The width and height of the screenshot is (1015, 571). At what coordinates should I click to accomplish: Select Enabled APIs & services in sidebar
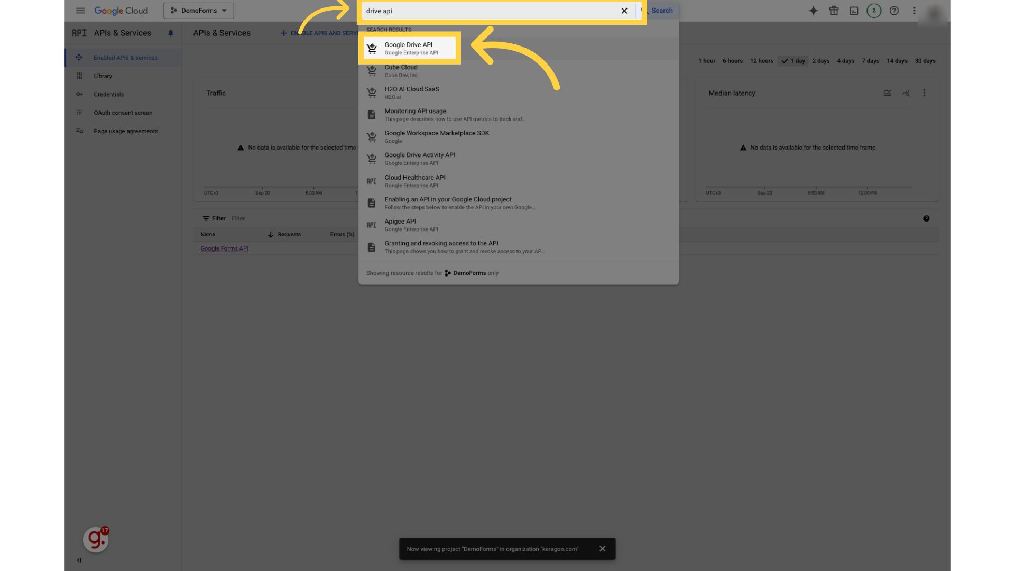124,58
